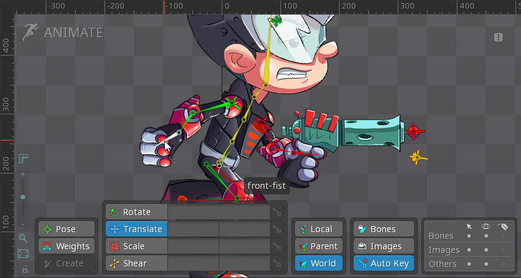
Task: Set a key using the Translate key icon
Action: click(277, 229)
